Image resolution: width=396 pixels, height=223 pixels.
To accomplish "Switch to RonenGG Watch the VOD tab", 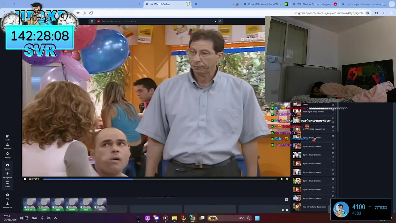I will click(265, 4).
